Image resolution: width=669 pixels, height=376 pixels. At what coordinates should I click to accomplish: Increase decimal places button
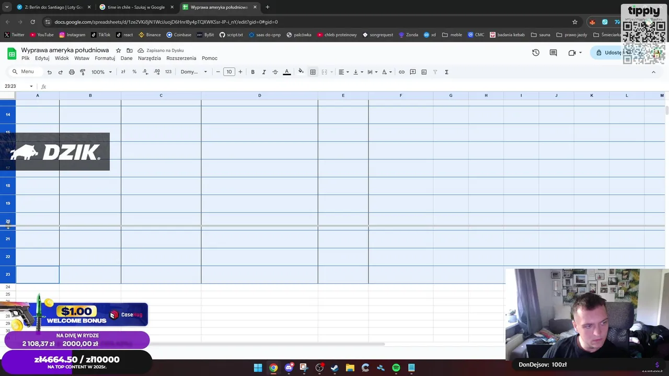(157, 72)
